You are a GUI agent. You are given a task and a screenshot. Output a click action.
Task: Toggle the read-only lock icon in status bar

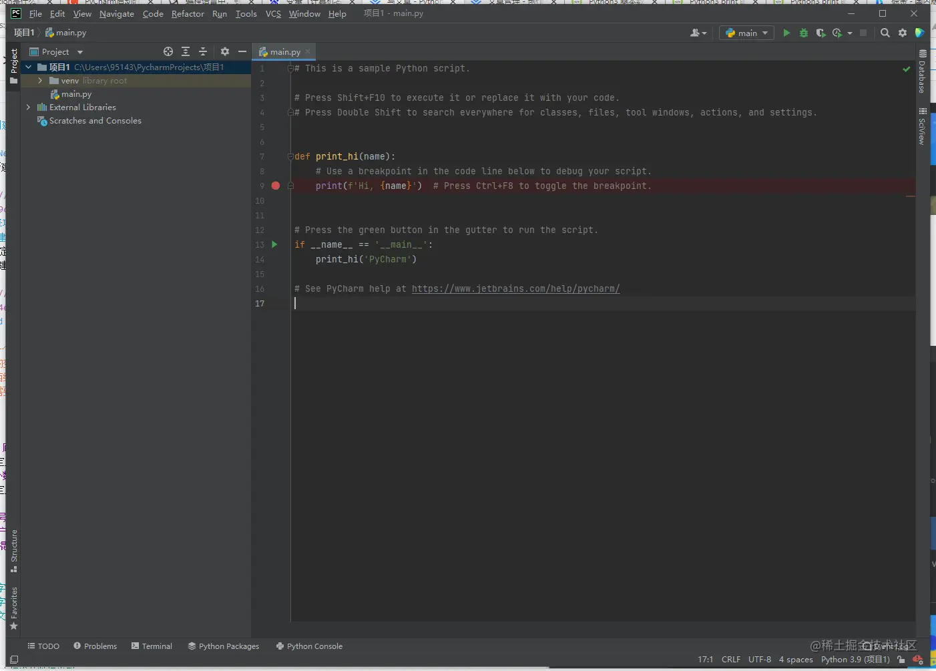[901, 660]
